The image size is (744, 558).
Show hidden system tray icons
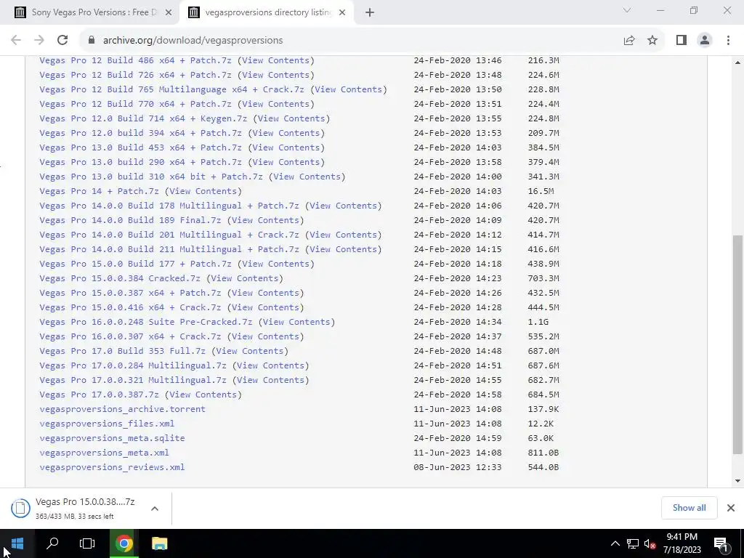(615, 543)
